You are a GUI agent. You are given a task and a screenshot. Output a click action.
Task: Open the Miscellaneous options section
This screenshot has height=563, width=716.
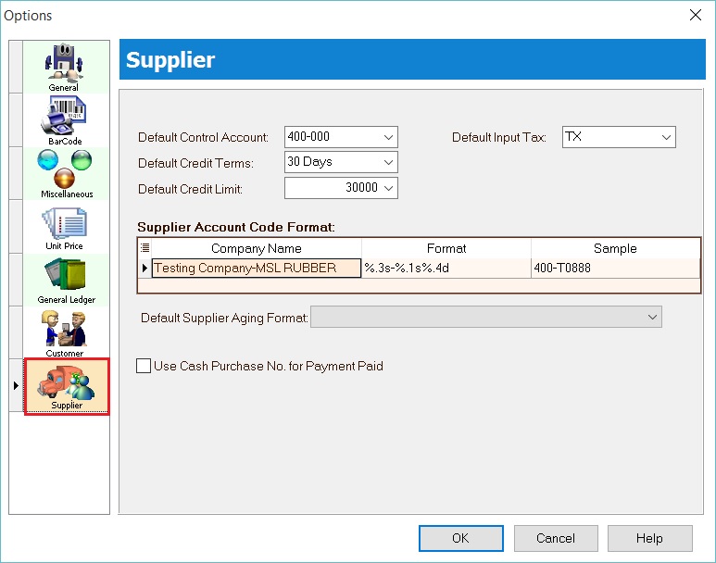click(65, 173)
